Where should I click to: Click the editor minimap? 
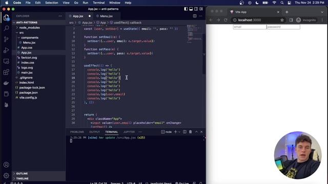click(194, 34)
